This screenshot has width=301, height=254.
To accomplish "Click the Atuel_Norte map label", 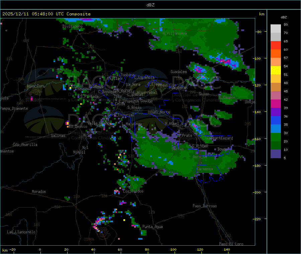I will (159, 112).
